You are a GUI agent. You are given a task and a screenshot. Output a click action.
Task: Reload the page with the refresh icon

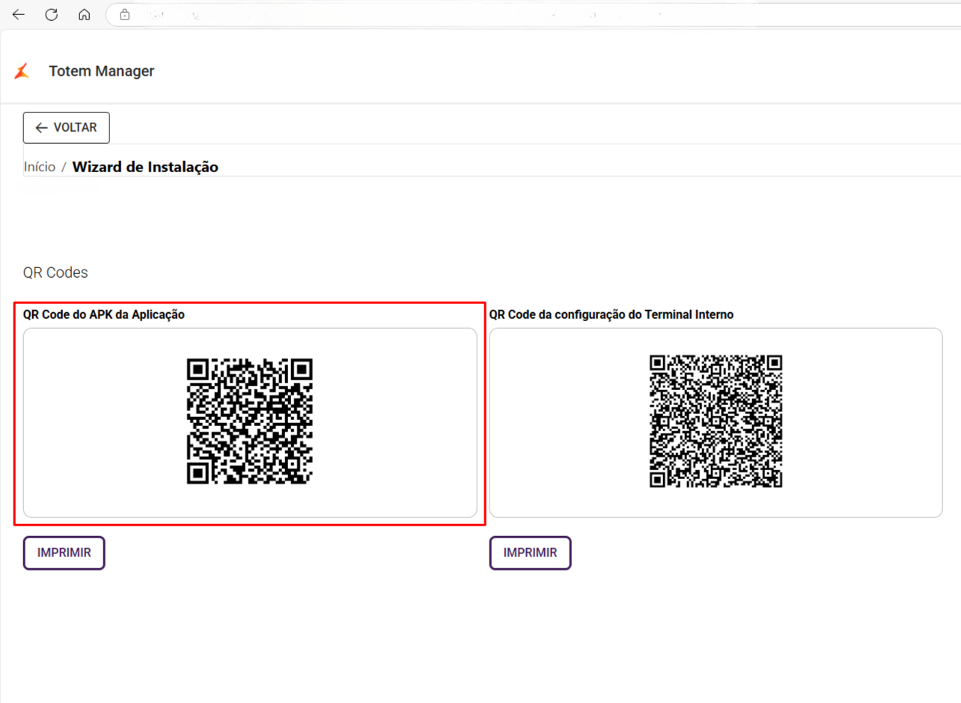coord(52,14)
